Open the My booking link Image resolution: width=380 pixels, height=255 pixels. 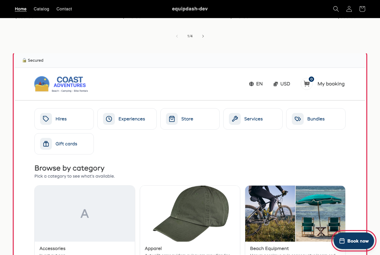pyautogui.click(x=331, y=84)
